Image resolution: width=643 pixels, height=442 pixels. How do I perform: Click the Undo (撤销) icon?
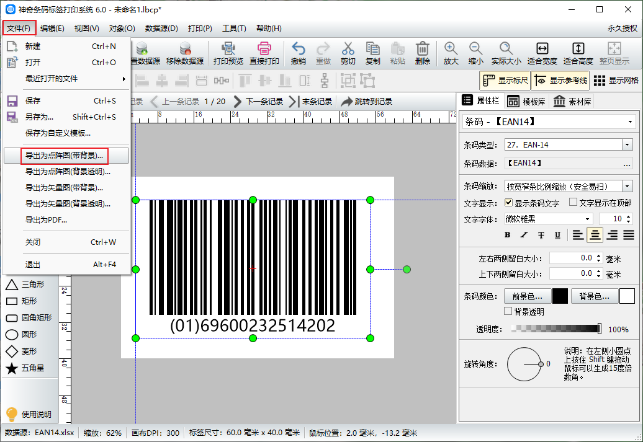(298, 53)
